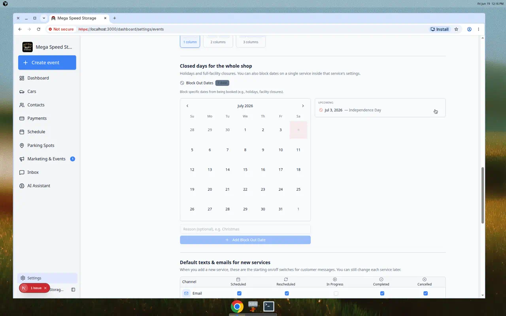Click the Marketing & Events notification badge

point(72,159)
